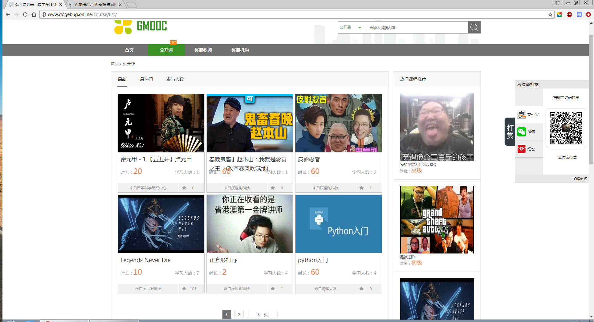Focus the search input field
Image resolution: width=594 pixels, height=322 pixels.
[x=417, y=27]
